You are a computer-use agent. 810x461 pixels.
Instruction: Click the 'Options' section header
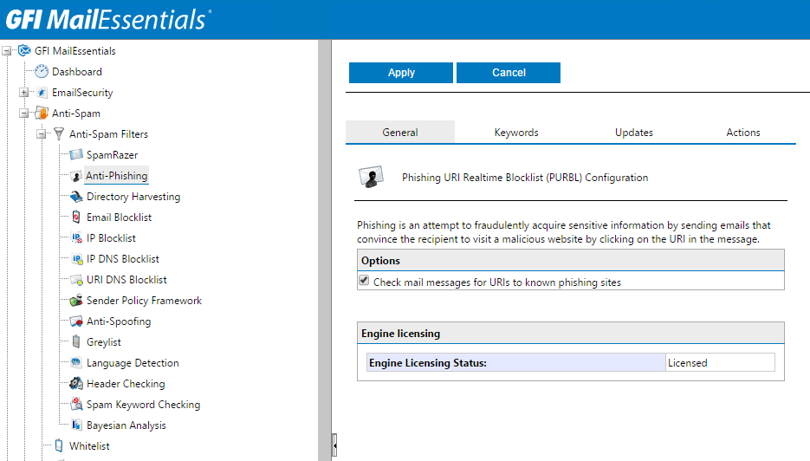570,261
